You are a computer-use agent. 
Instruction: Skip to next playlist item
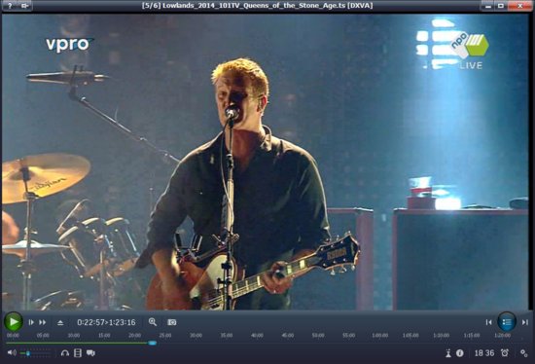tap(525, 322)
